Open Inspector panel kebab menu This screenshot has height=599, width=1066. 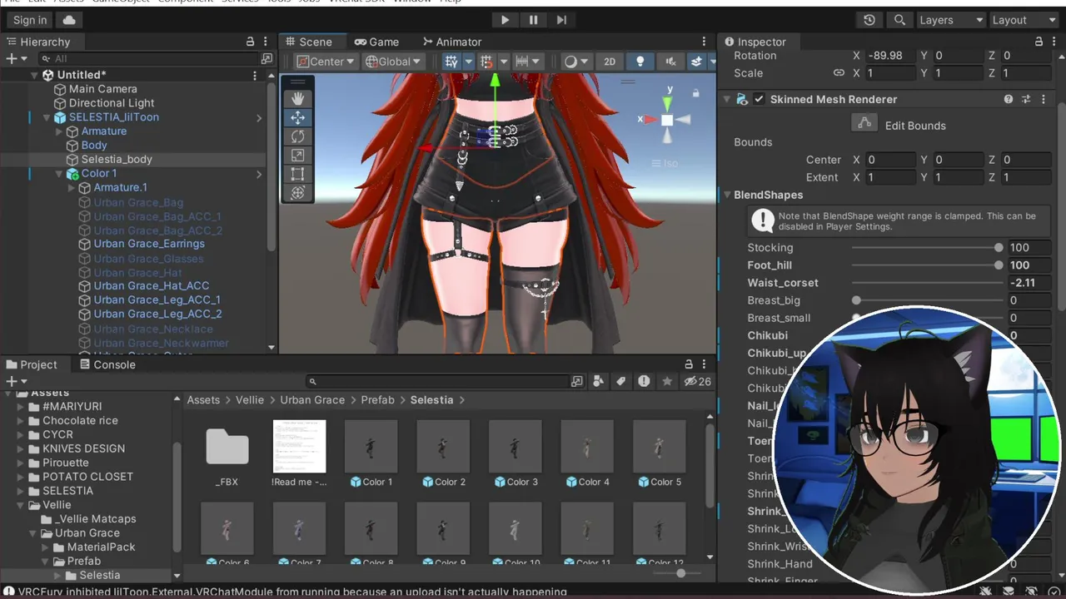click(x=1053, y=42)
